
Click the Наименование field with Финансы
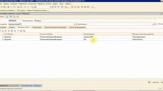95,21
